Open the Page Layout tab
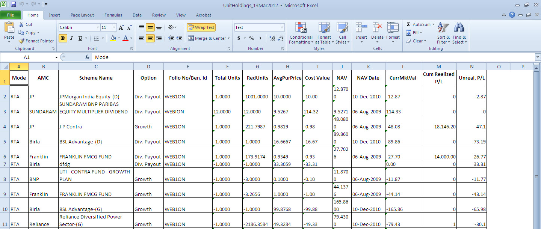 (82, 15)
